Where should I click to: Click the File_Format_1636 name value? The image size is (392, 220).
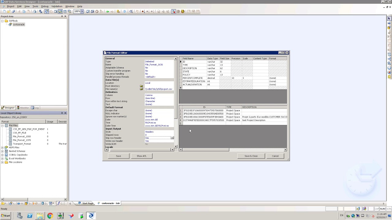[154, 64]
